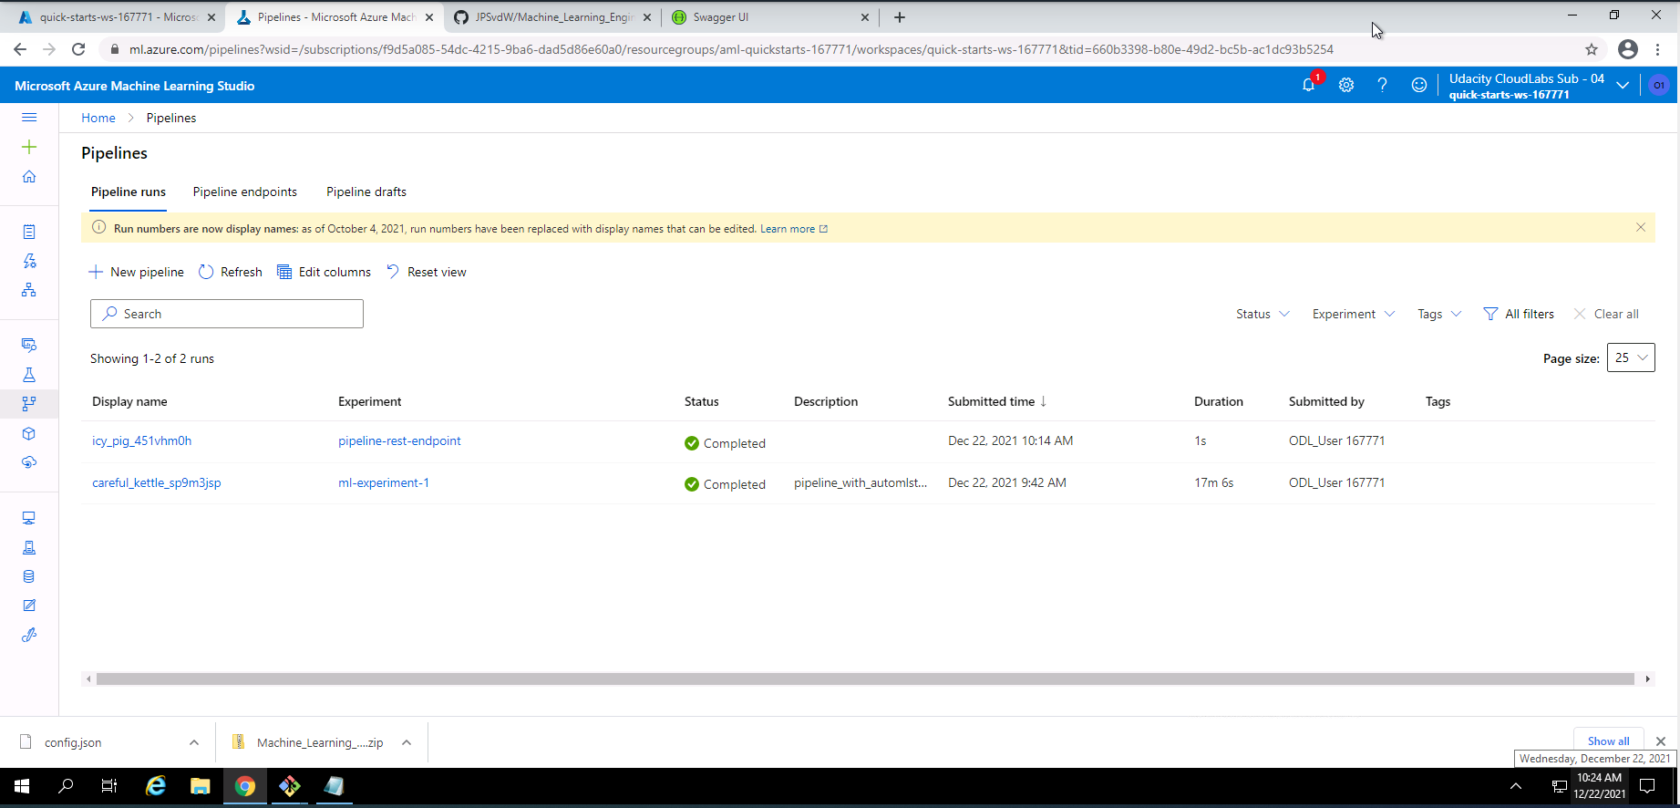Change page size dropdown from 25
Image resolution: width=1680 pixels, height=808 pixels.
(x=1631, y=357)
